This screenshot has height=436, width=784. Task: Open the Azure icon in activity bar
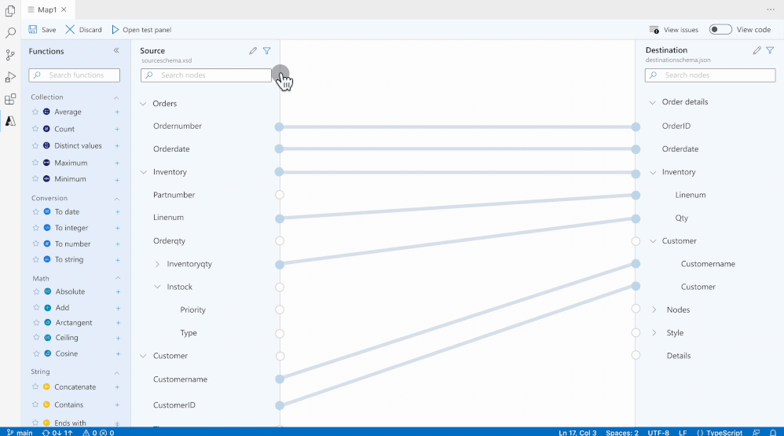(x=10, y=121)
